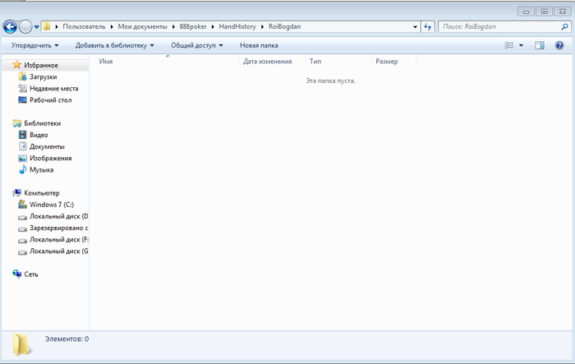Click the Музыка note icon
575x364 pixels.
23,169
